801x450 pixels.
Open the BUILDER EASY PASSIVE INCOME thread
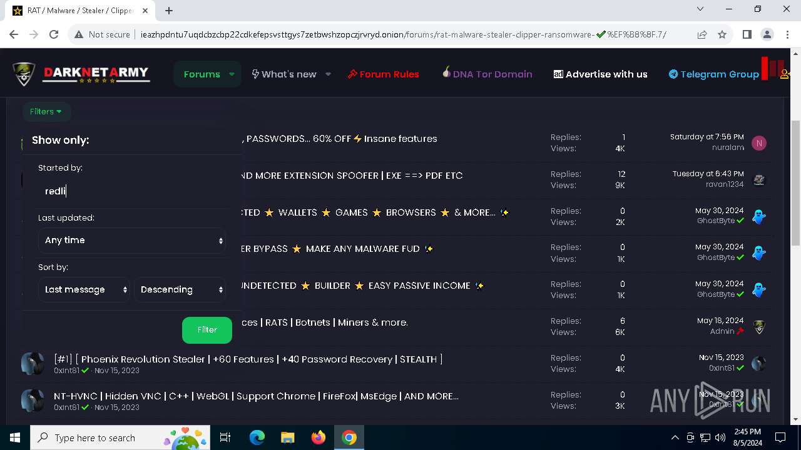(x=362, y=286)
